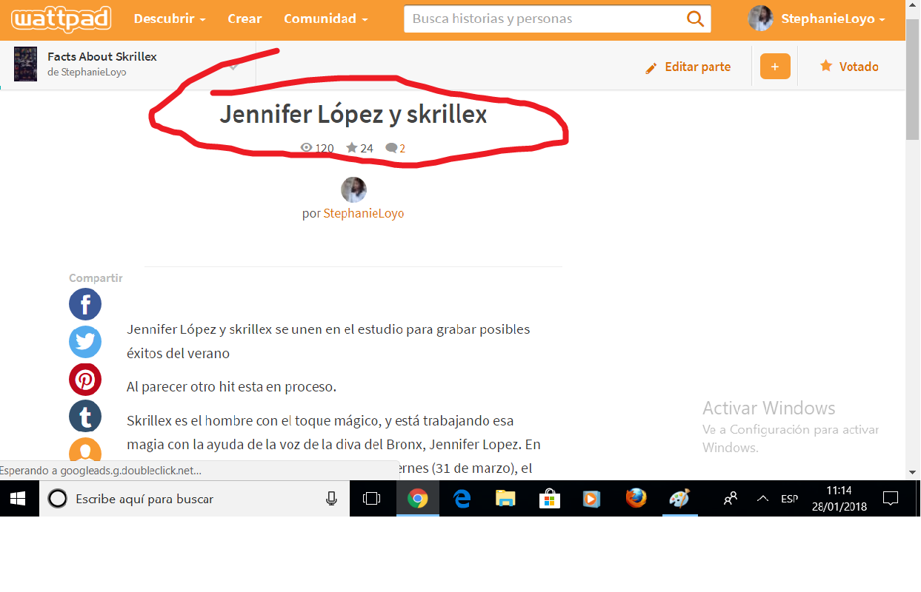Open Task View from taskbar
This screenshot has width=921, height=592.
click(x=371, y=499)
